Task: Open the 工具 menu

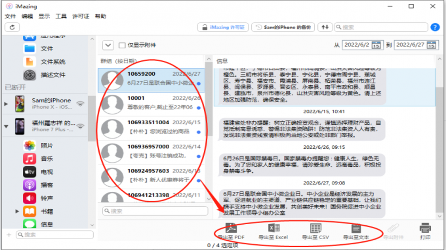Action: coord(61,16)
